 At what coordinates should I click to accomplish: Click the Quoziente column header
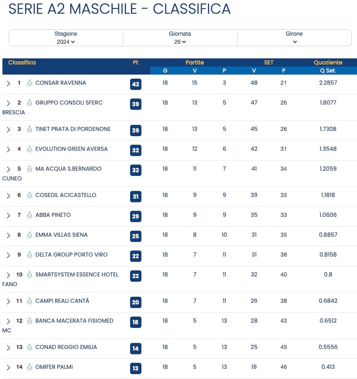pyautogui.click(x=328, y=62)
